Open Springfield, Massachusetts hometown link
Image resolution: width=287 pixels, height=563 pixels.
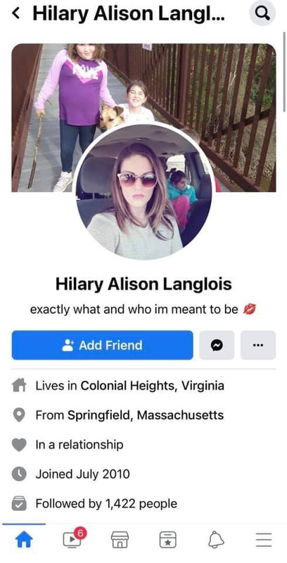[x=146, y=415]
